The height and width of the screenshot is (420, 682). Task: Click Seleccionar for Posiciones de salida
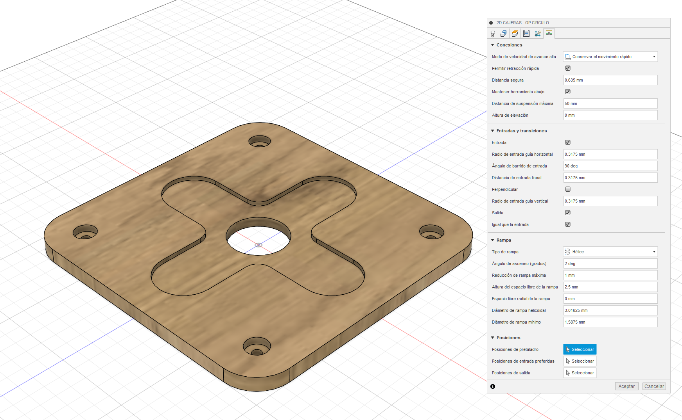[580, 373]
